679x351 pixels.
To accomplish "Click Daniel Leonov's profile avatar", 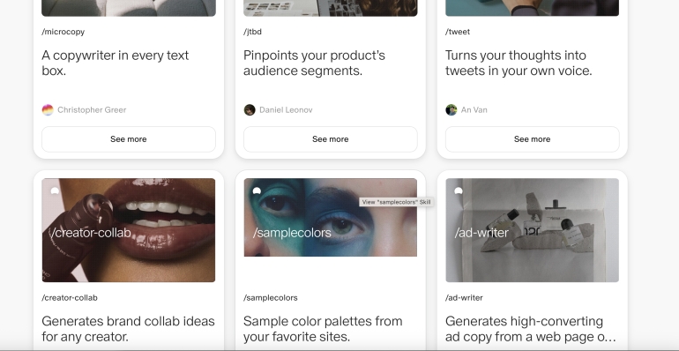I will pos(250,110).
